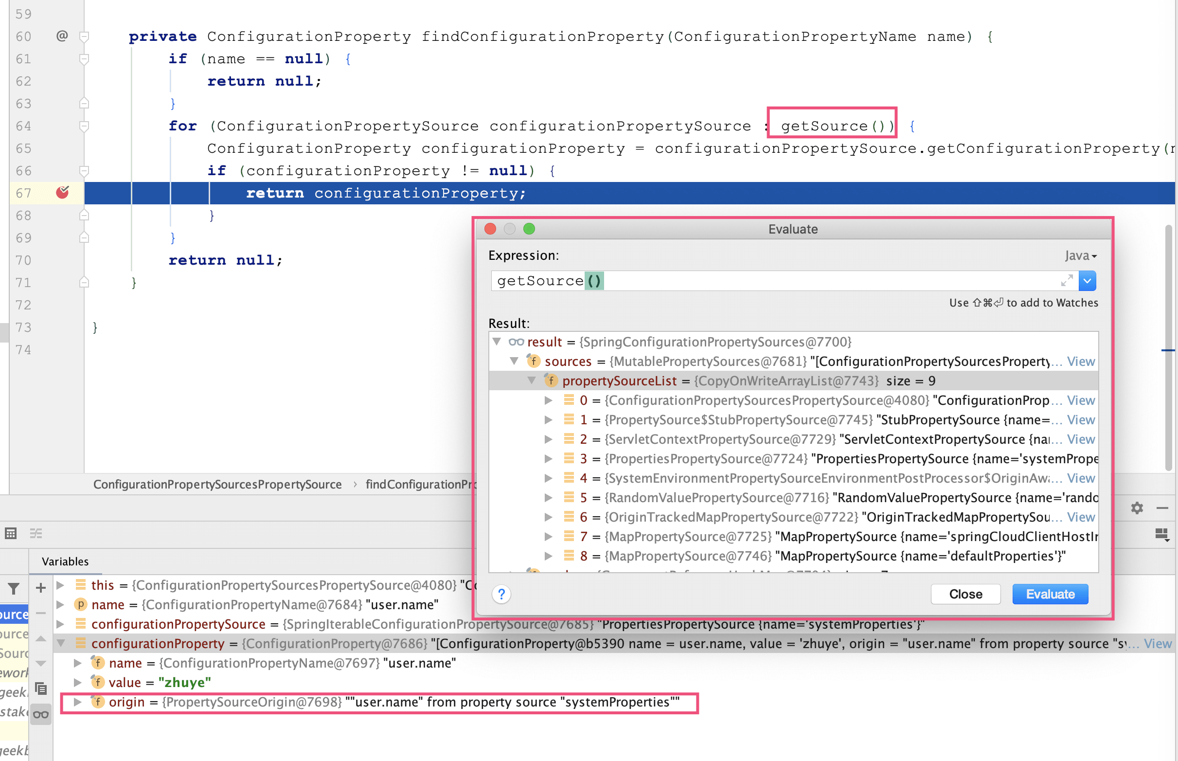Image resolution: width=1178 pixels, height=761 pixels.
Task: Click the table view icon in debugger toolbar
Action: [x=11, y=534]
